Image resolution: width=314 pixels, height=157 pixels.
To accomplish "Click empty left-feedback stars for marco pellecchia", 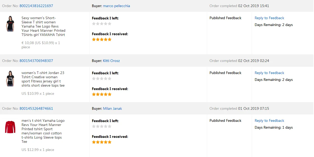I will point(102,24).
